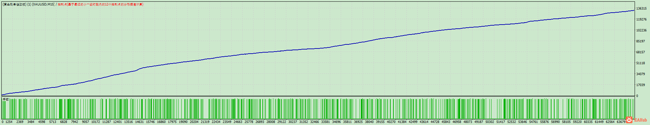The width and height of the screenshot is (650, 125).
Task: Click the lot-size panel label above volume bars
Action: [6, 99]
